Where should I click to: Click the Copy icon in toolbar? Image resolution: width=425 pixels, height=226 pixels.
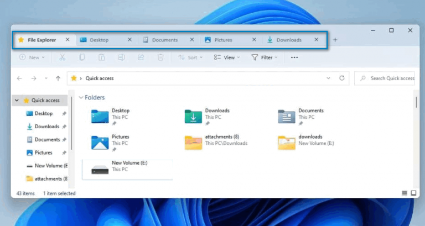(x=82, y=57)
